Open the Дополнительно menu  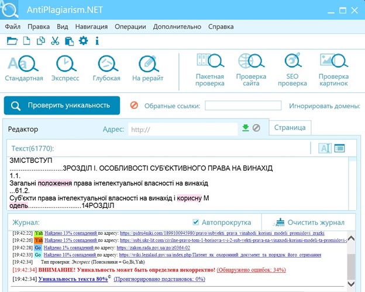177,27
